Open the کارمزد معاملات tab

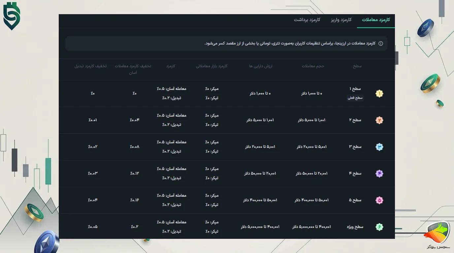coord(376,20)
